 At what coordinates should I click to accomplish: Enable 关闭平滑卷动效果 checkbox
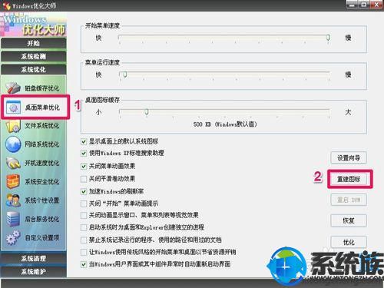84,179
